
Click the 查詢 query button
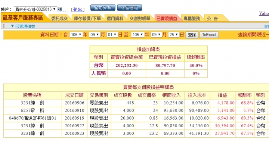click(192, 35)
